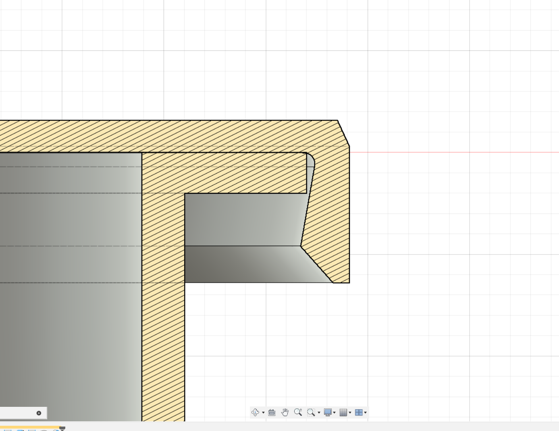559x431 pixels.
Task: Select the Zoom magnifier tool
Action: [x=298, y=412]
